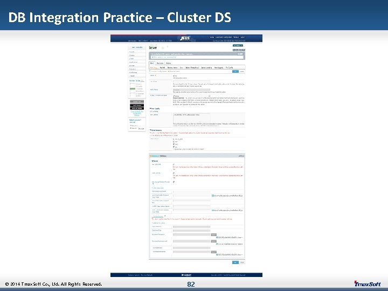This screenshot has width=388, height=291.
Task: Select the Resource tab of the Server page
Action: coord(160,64)
